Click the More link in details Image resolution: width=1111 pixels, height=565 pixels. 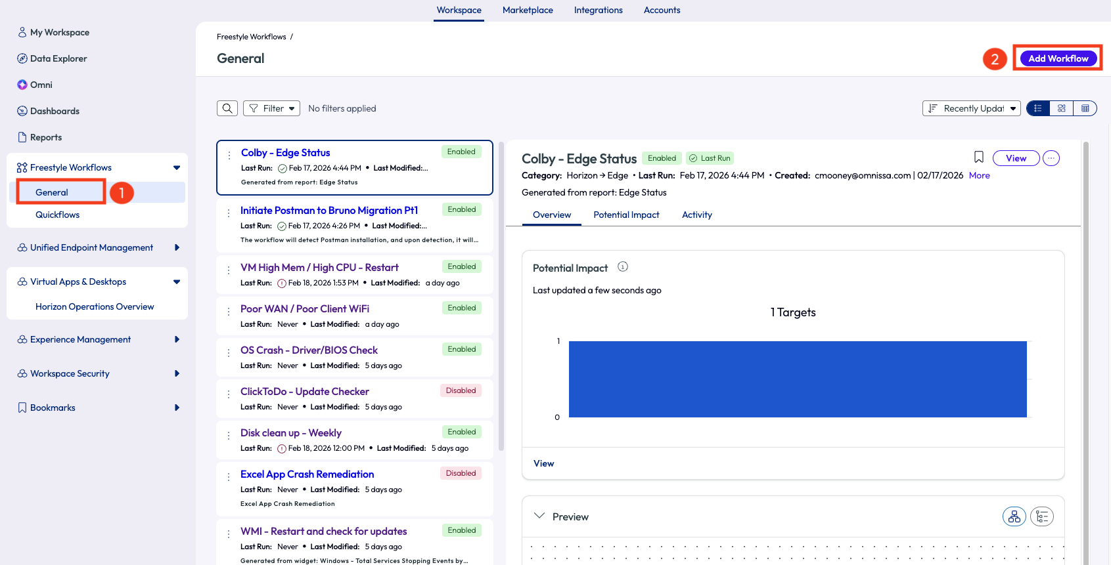click(979, 175)
